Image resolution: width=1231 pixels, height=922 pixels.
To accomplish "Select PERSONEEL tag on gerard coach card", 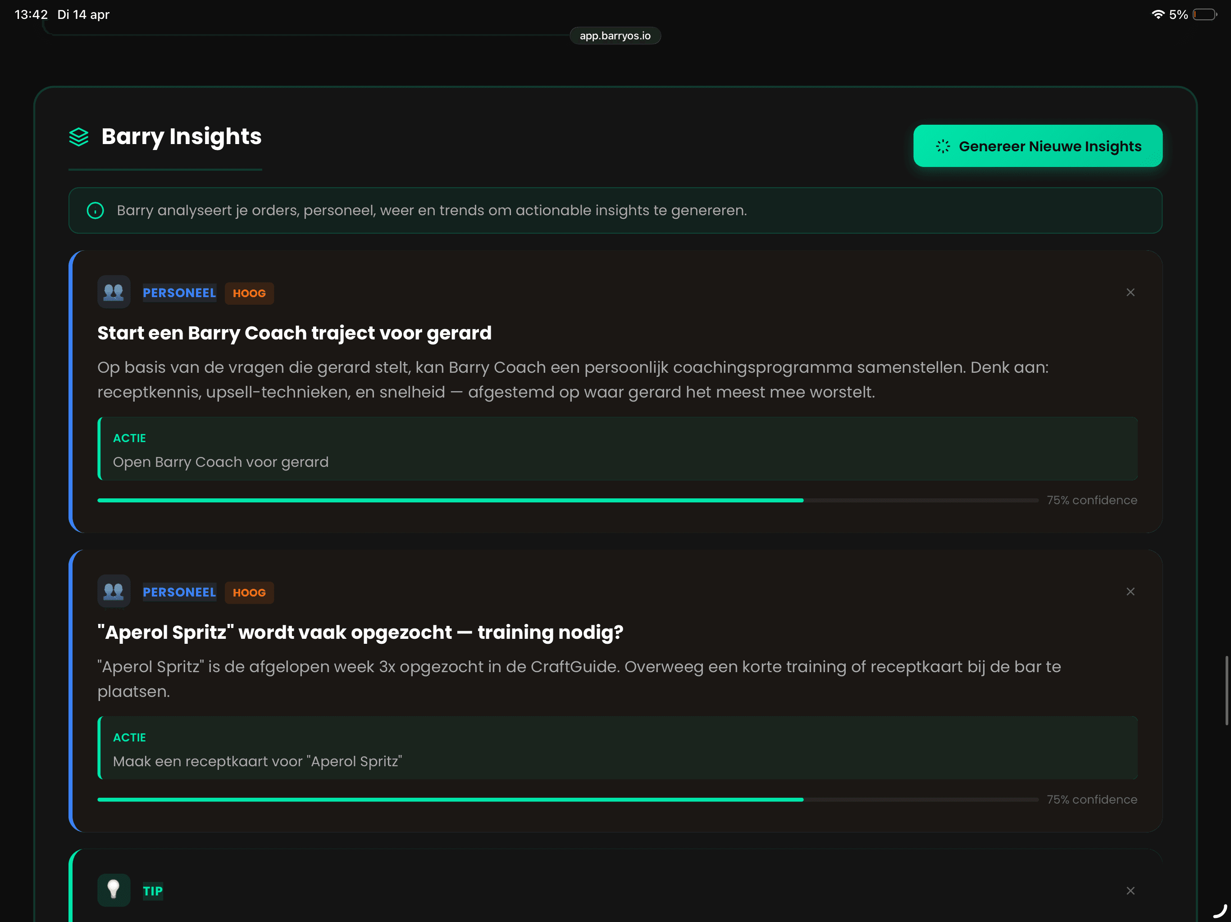I will (x=179, y=293).
